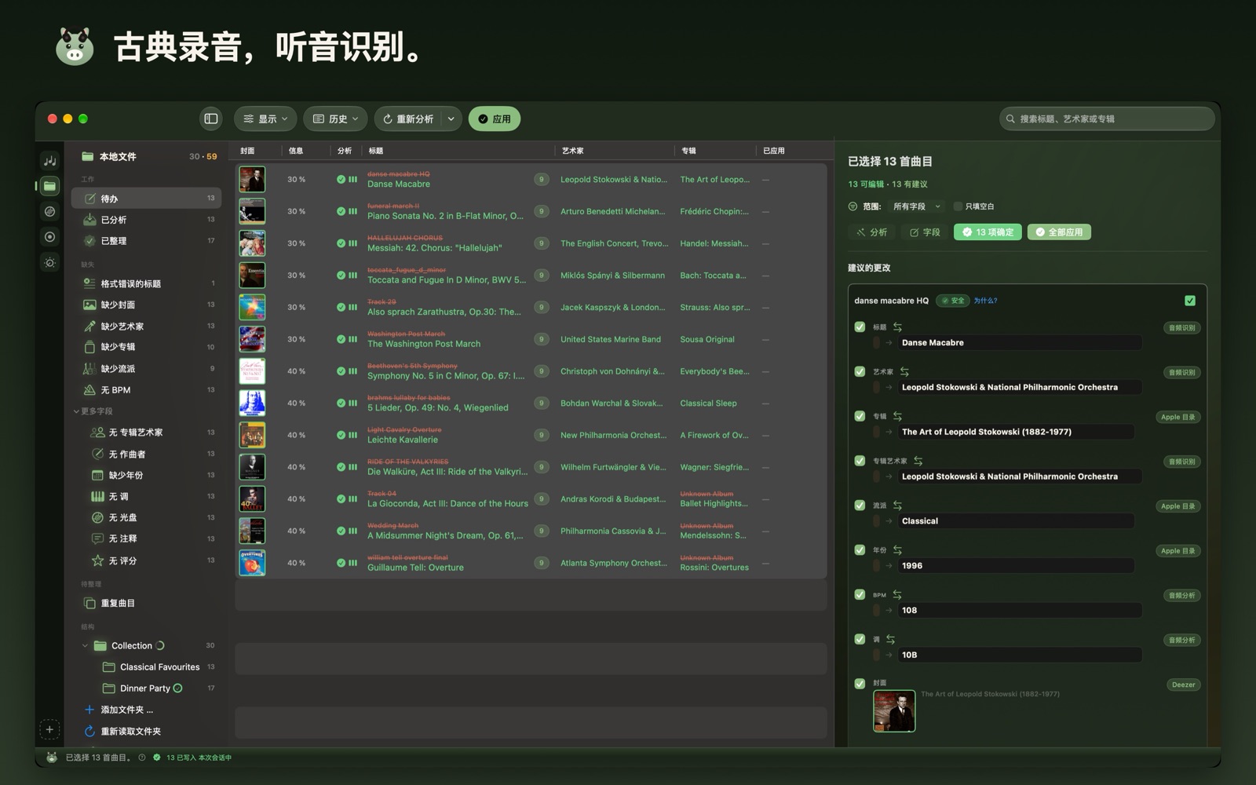Enable the 只填空白 checkbox

point(958,206)
